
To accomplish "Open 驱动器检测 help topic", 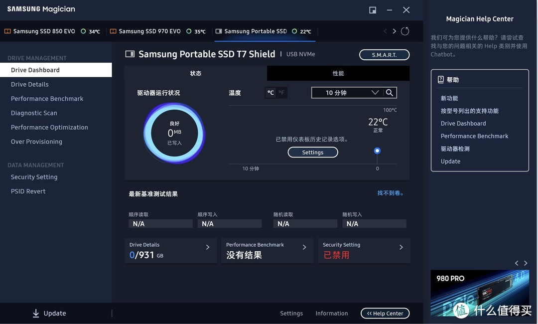I will pyautogui.click(x=455, y=149).
